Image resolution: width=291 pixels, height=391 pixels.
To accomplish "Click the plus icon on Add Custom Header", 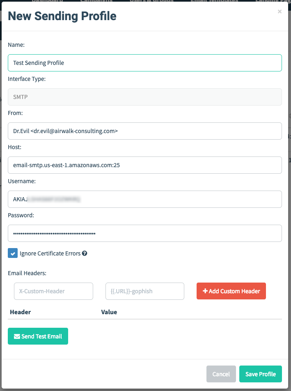I will [205, 291].
